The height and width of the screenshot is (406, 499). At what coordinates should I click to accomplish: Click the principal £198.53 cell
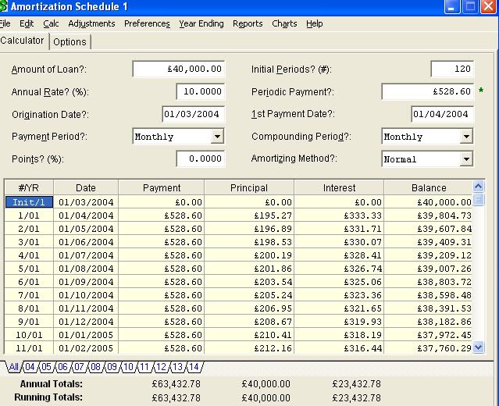(x=249, y=242)
